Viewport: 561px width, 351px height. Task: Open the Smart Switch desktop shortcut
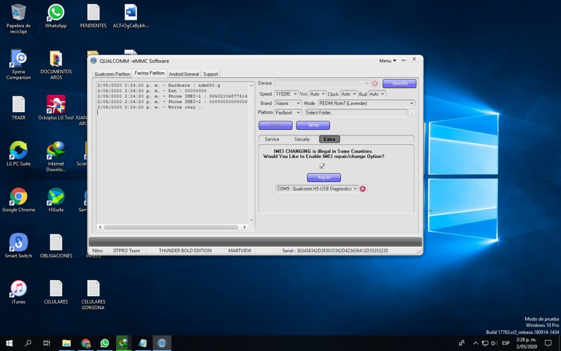18,246
